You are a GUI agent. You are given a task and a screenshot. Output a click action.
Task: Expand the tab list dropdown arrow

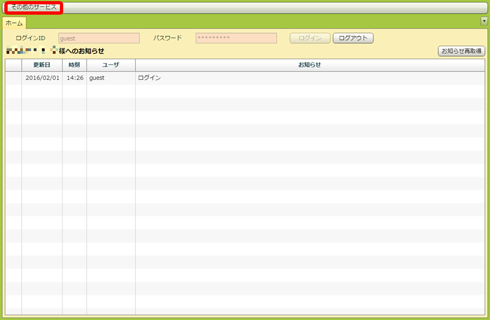(x=484, y=21)
